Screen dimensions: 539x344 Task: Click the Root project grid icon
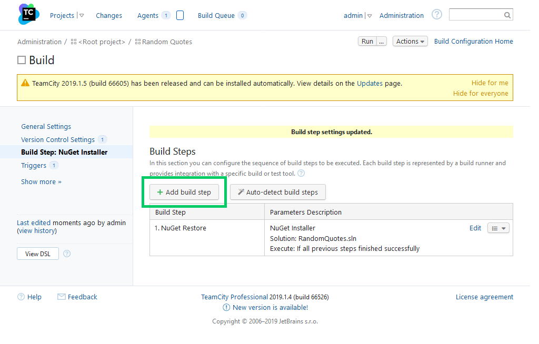tap(74, 42)
